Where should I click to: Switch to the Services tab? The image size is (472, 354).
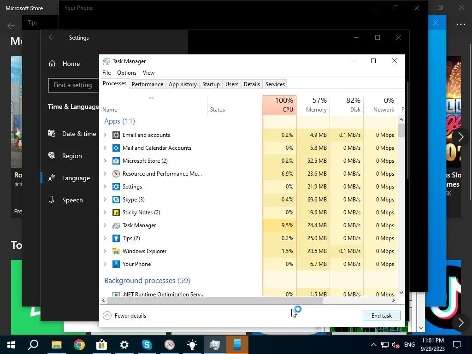pyautogui.click(x=275, y=84)
